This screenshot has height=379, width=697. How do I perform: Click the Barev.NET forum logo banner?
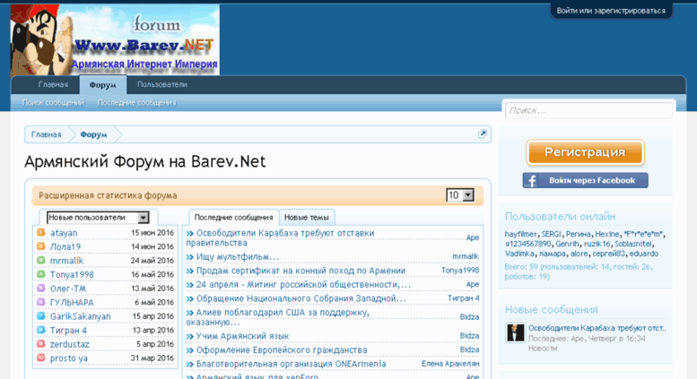click(115, 39)
